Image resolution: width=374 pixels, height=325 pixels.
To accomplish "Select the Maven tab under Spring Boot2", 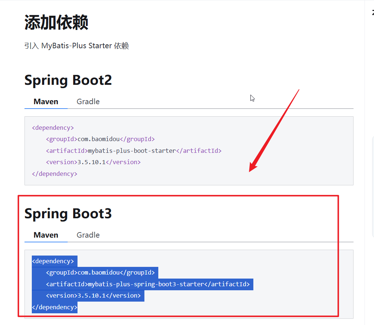I will pos(46,102).
